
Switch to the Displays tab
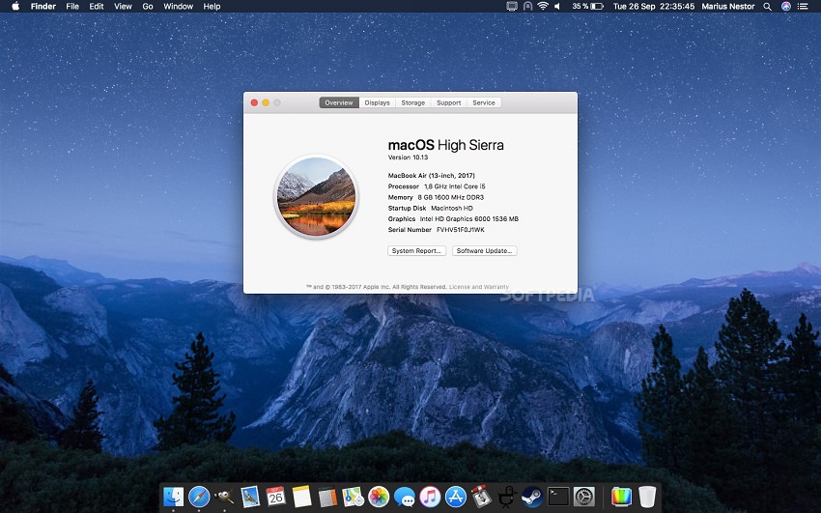coord(377,102)
